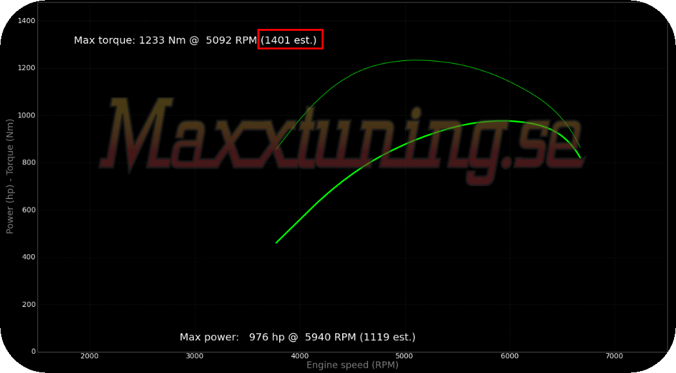
Task: Click the '6000' RPM tick label
Action: point(510,356)
